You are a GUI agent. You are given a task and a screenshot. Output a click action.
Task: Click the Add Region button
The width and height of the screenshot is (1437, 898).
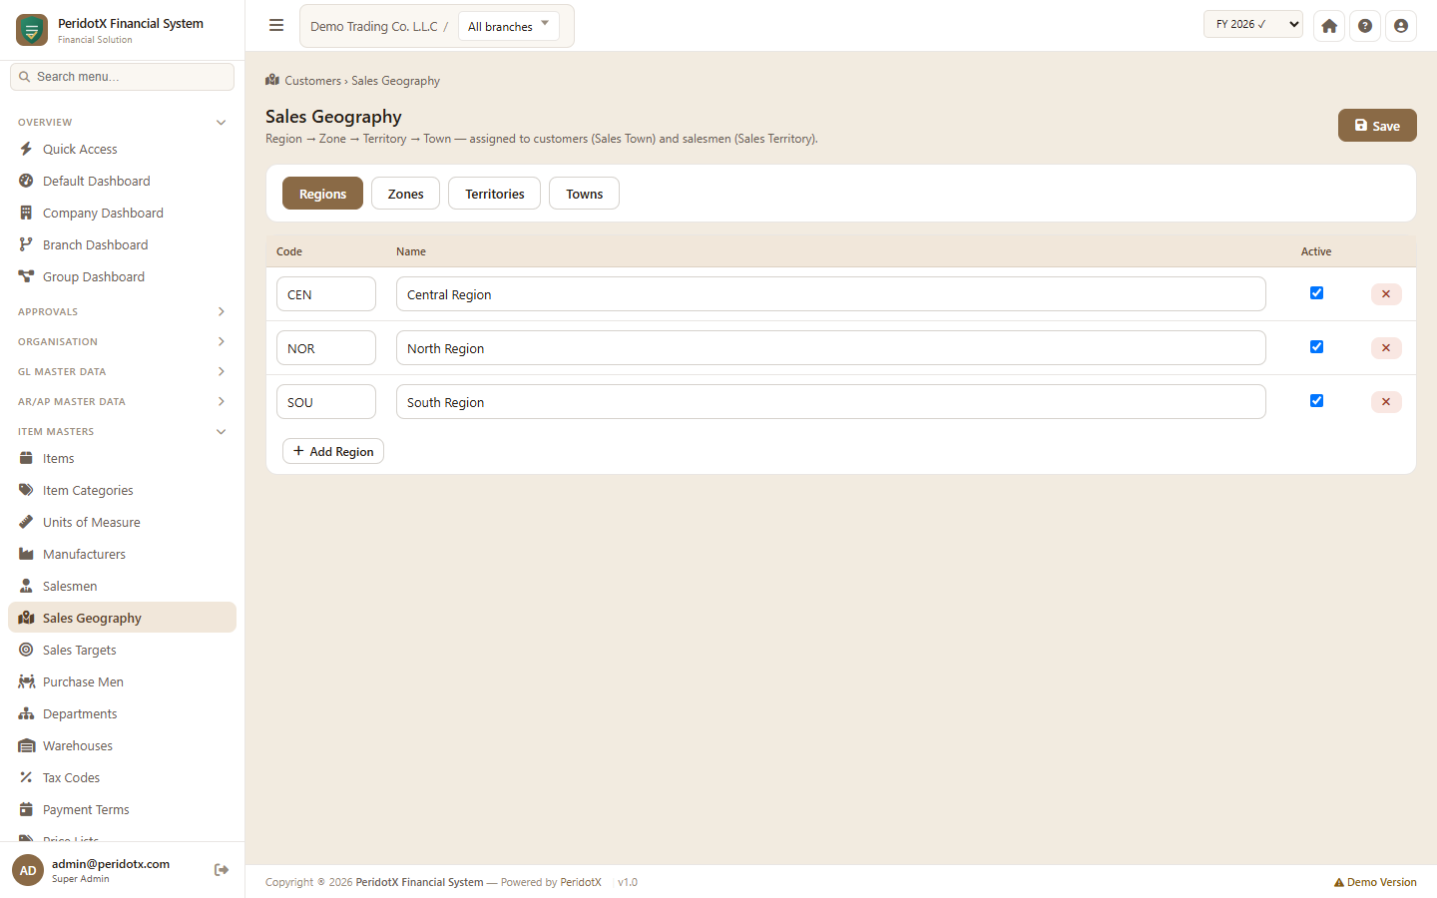point(333,451)
